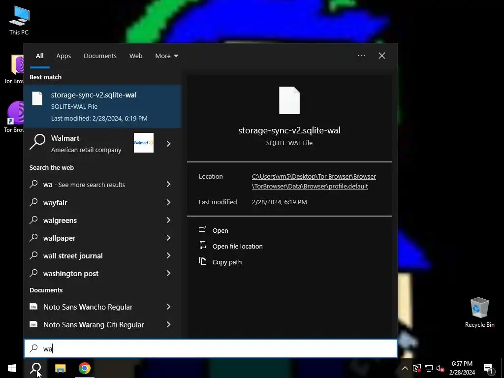Click the Walmart logo thumbnail

[143, 143]
